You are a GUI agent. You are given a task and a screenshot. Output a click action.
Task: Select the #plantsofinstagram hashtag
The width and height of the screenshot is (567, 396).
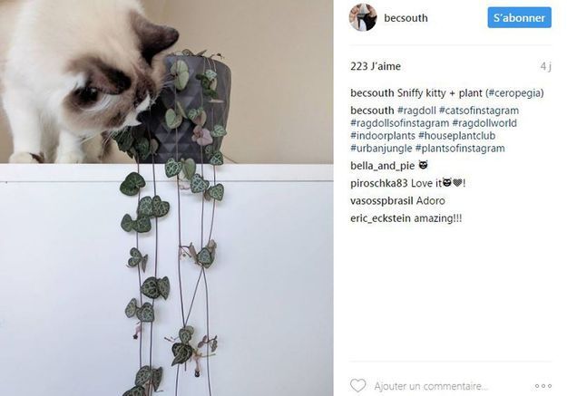460,149
